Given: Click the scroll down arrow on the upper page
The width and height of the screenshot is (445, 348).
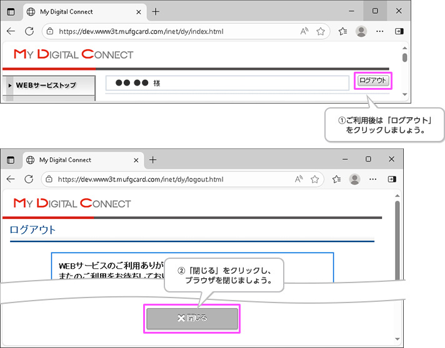Looking at the screenshot, I should coord(404,95).
